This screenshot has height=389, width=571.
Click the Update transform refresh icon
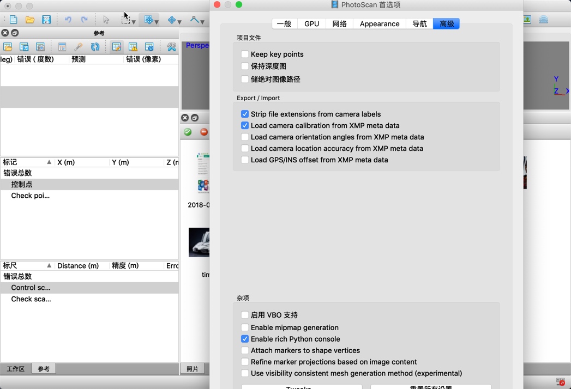94,46
